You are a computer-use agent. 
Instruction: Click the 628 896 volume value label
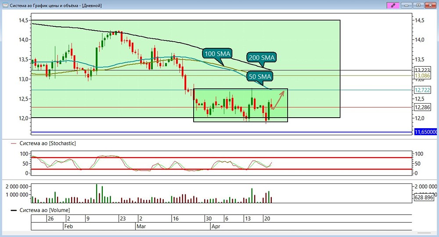coord(424,197)
